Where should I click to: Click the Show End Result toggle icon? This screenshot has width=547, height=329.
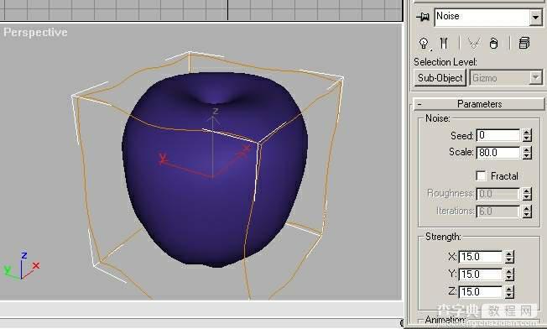coord(444,44)
